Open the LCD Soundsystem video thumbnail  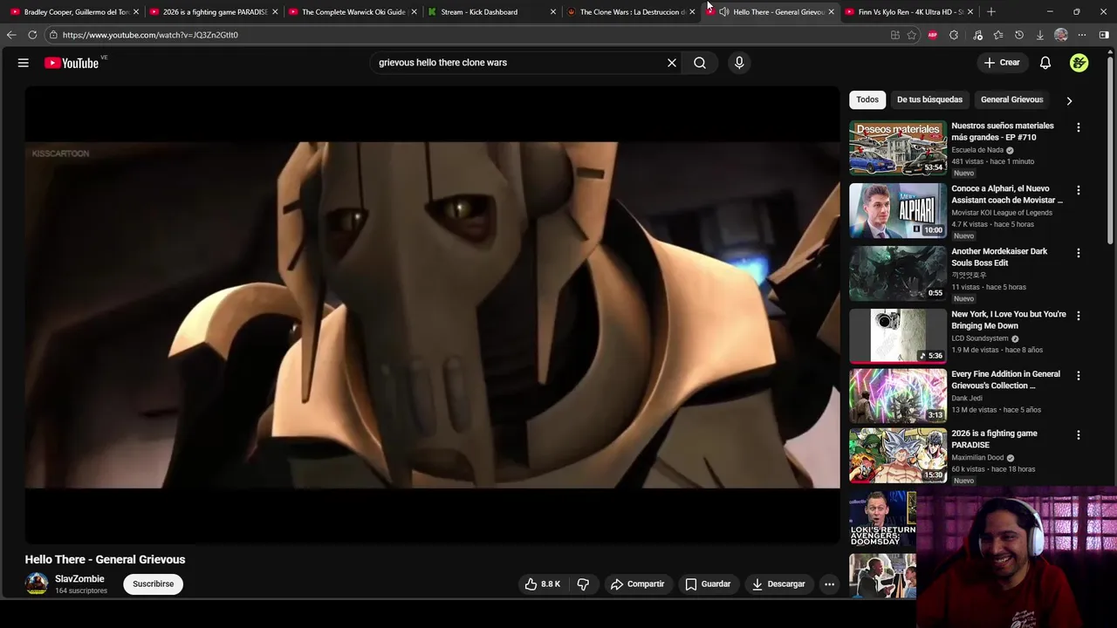898,336
